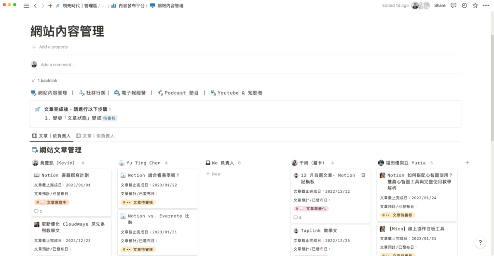Viewport: 494px width, 256px height.
Task: Click Add a property
Action: pyautogui.click(x=50, y=47)
